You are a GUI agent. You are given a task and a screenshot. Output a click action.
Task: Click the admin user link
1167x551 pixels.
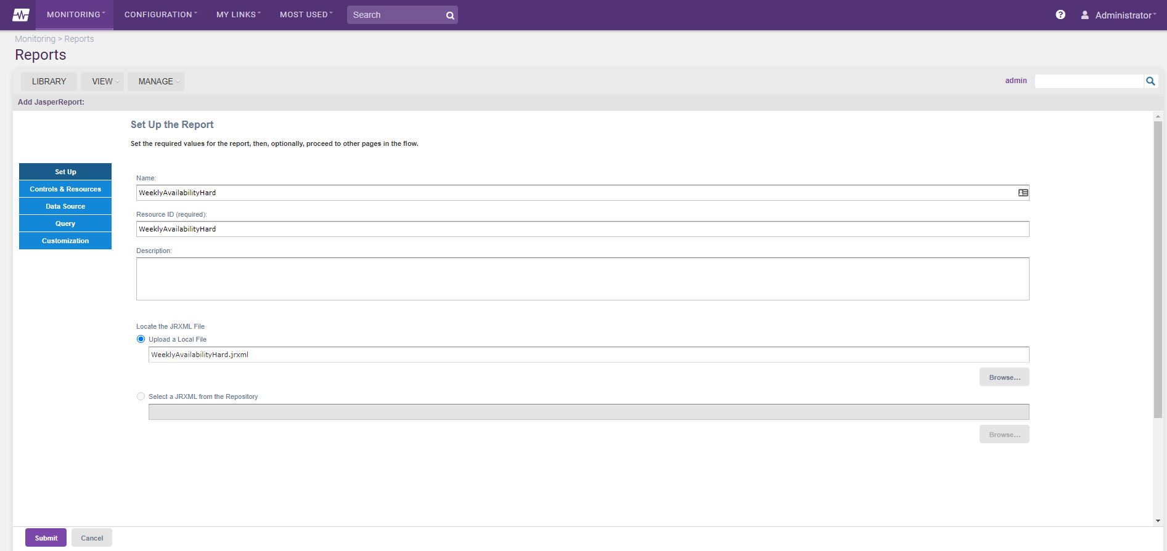[1016, 81]
